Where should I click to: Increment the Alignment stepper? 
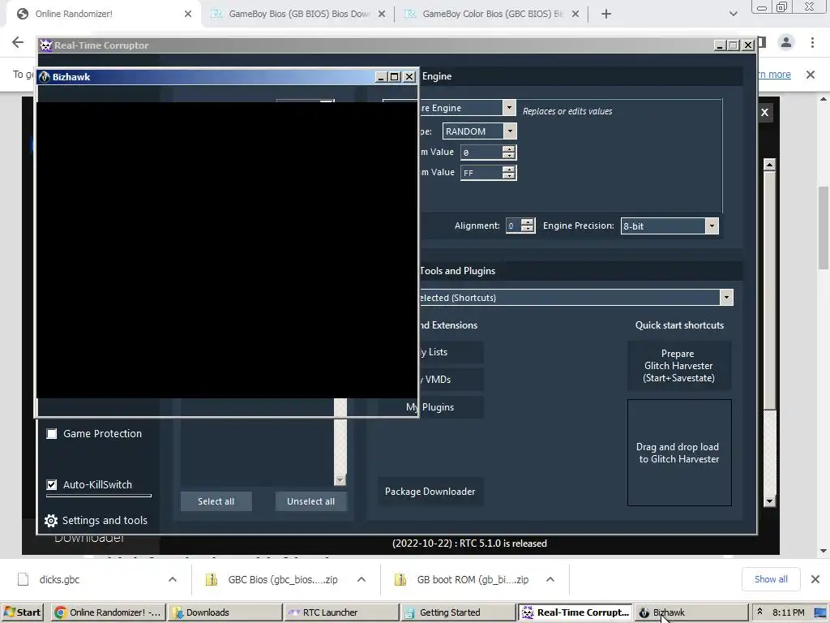pos(527,222)
